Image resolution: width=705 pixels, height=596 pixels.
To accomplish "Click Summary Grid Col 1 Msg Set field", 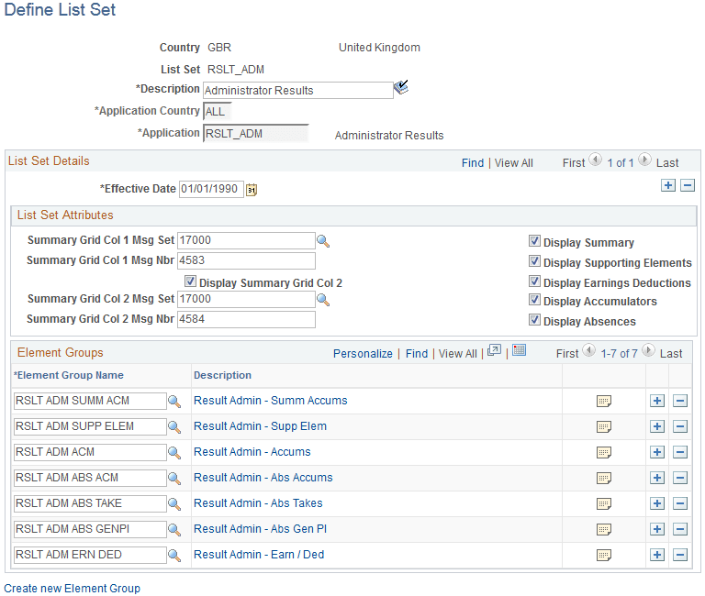I will tap(246, 240).
